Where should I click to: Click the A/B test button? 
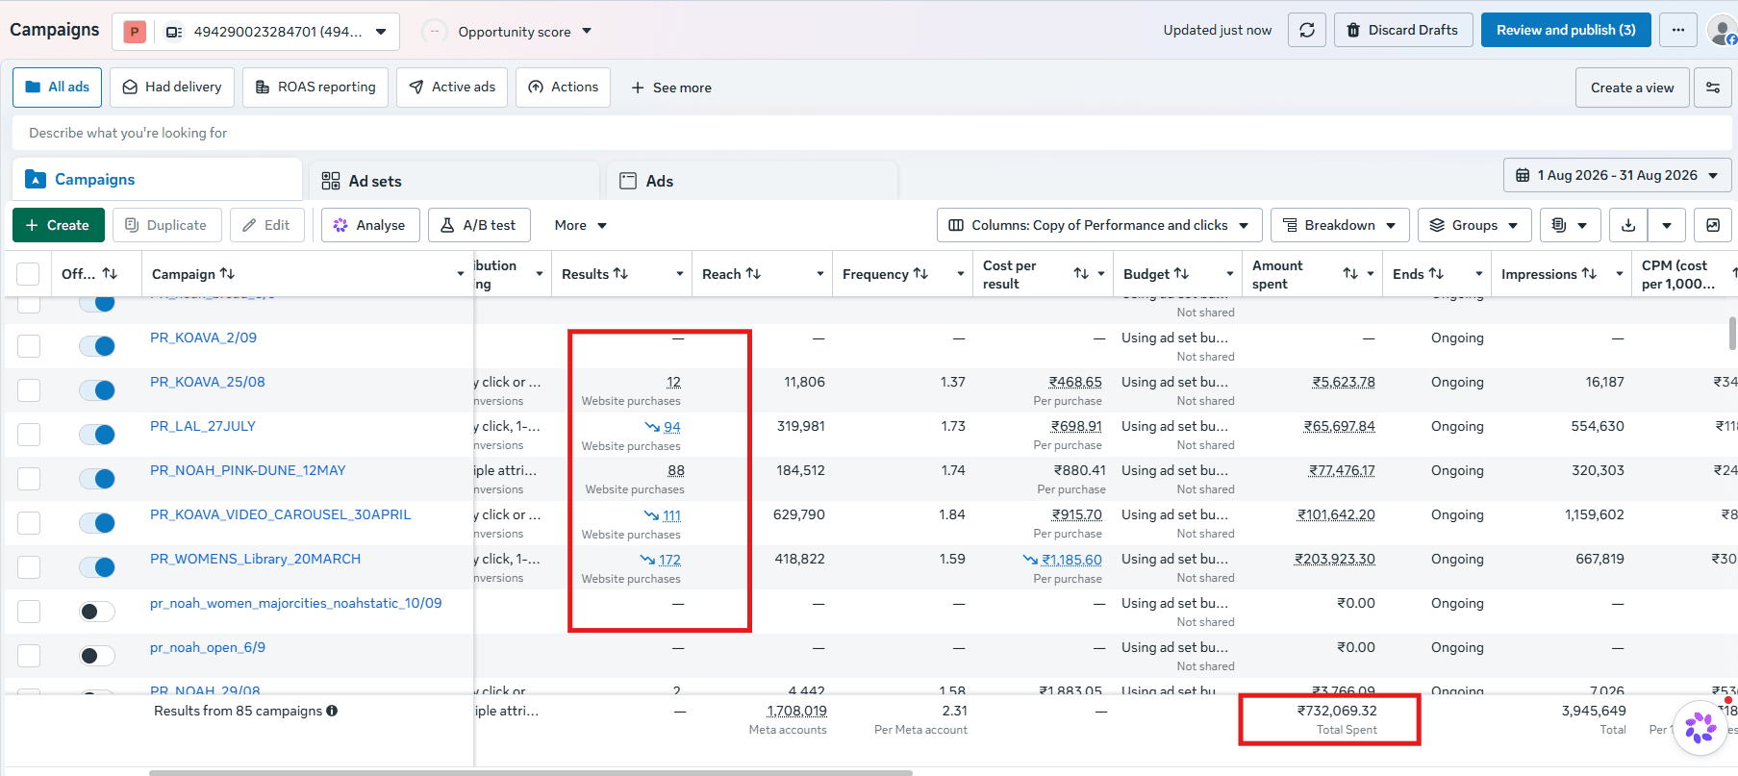479,225
